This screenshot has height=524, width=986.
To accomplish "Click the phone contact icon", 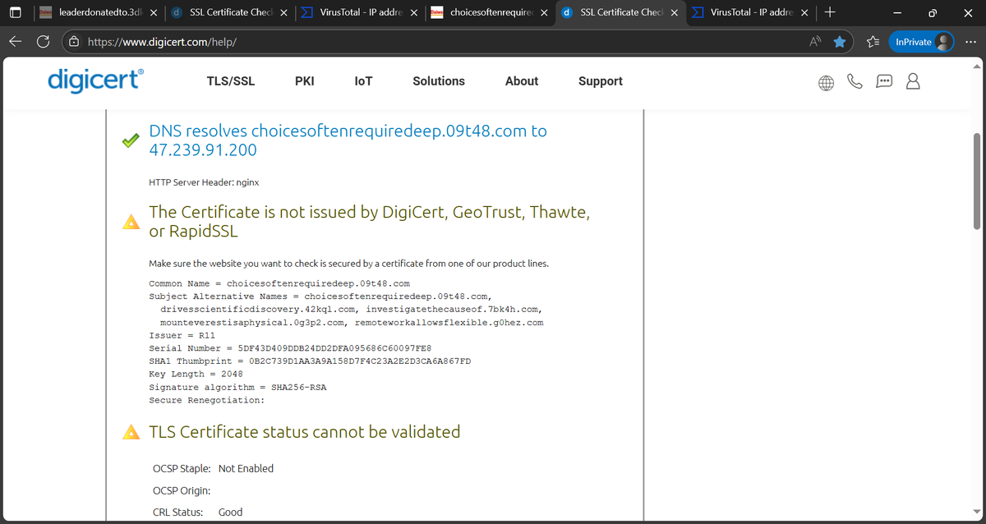I will tap(855, 81).
